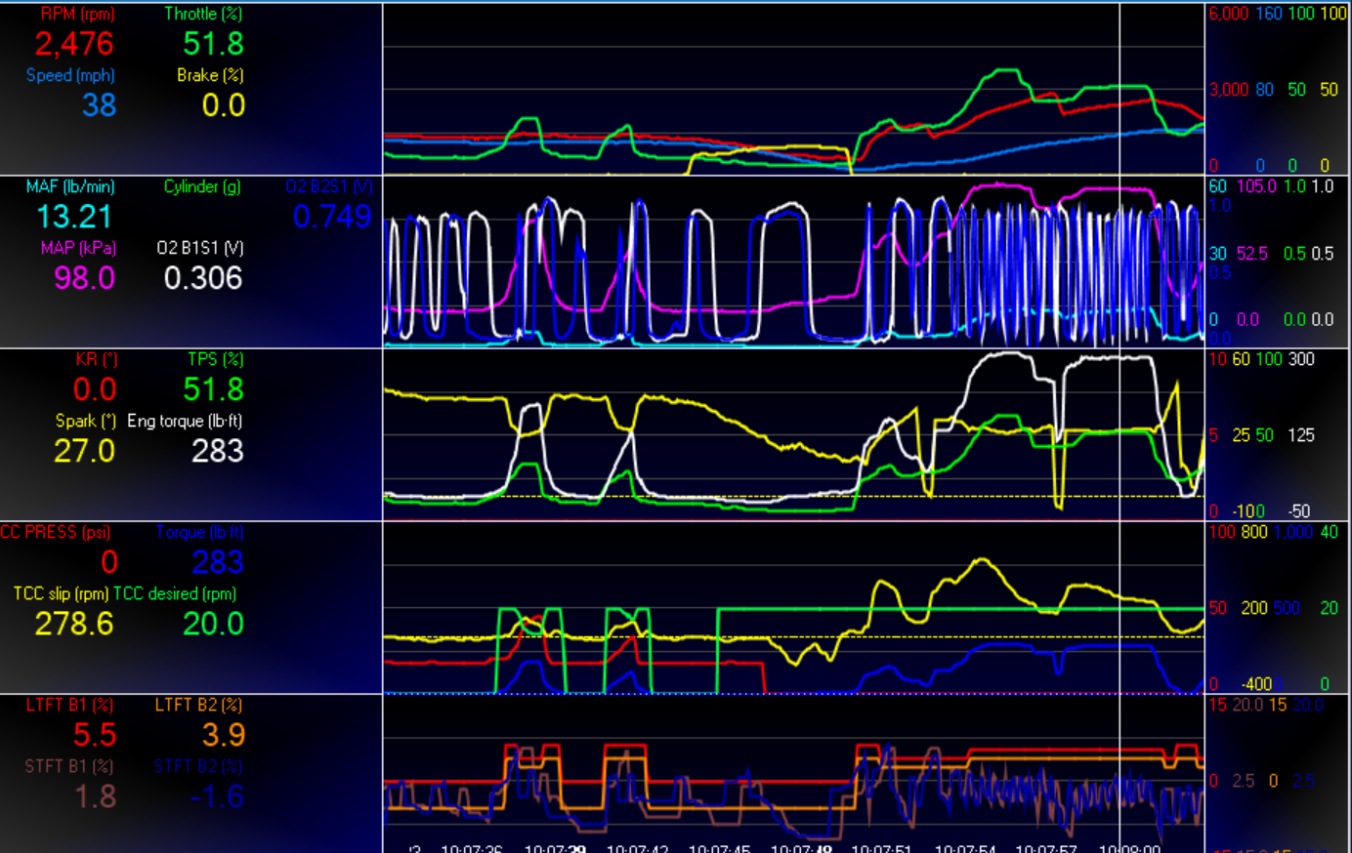Click the 10:07:48 timestamp on time axis
Image resolution: width=1352 pixels, height=853 pixels.
(801, 848)
